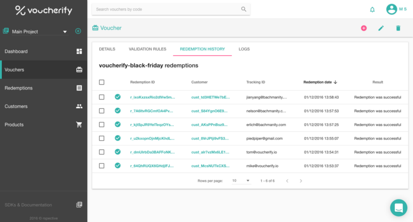Open the Logs tab

[x=244, y=49]
